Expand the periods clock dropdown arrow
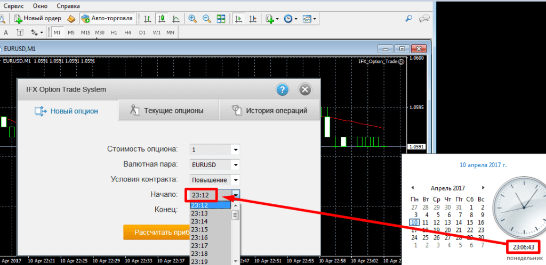Viewport: 546px width, 265px height. point(295,19)
